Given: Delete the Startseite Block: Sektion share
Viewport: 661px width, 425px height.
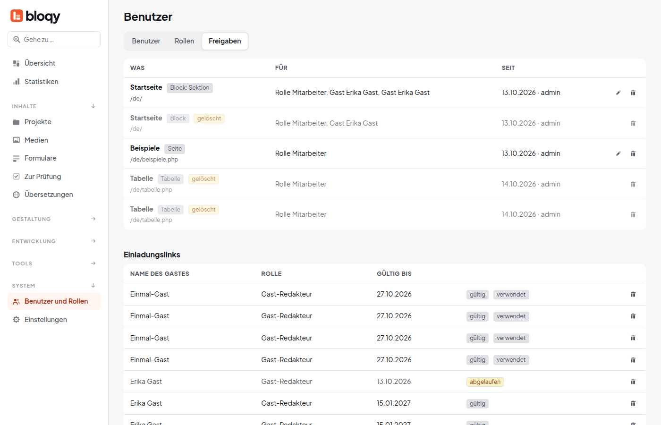Looking at the screenshot, I should (633, 93).
